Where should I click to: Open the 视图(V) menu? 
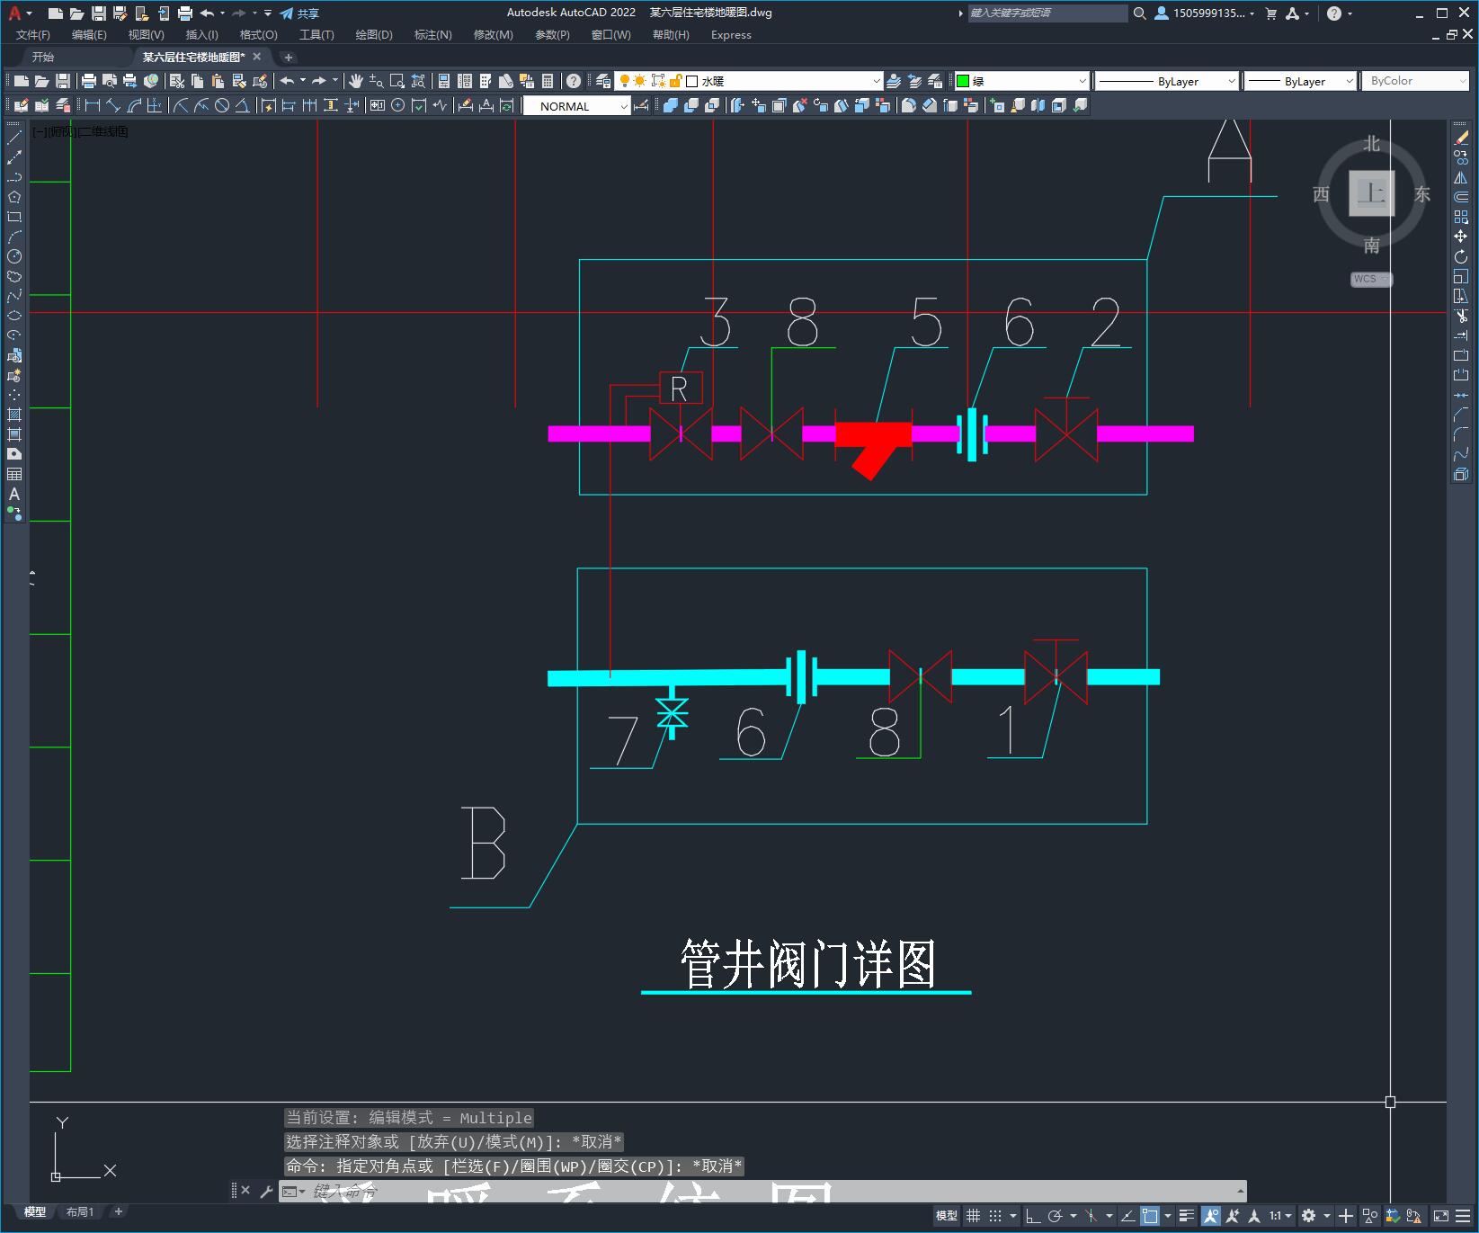tap(146, 35)
